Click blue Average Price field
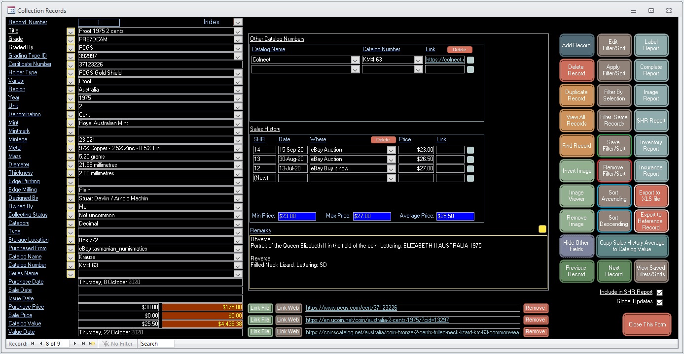The width and height of the screenshot is (684, 354). tap(455, 216)
